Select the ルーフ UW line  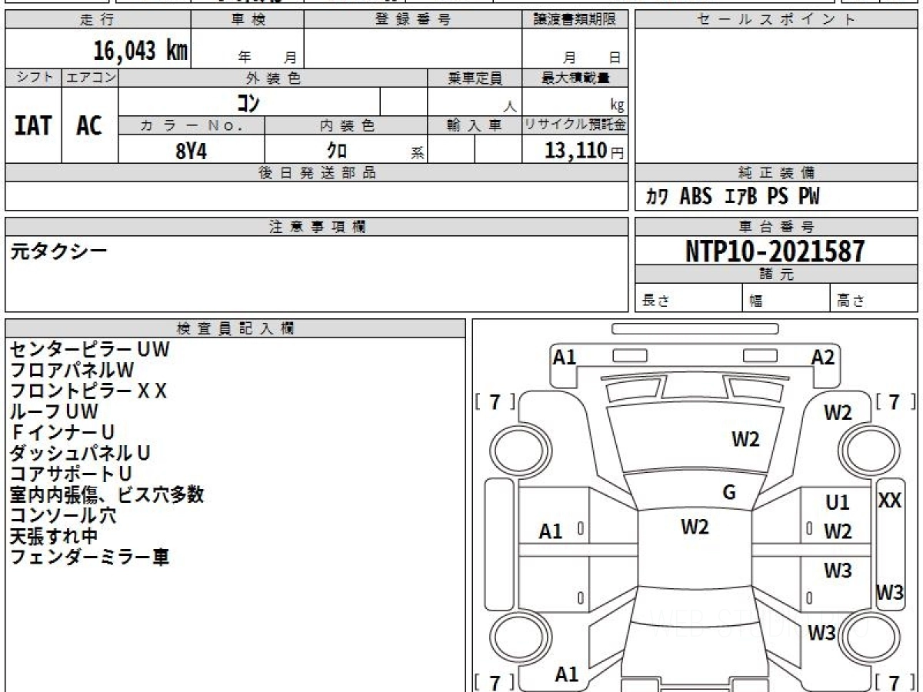point(54,411)
